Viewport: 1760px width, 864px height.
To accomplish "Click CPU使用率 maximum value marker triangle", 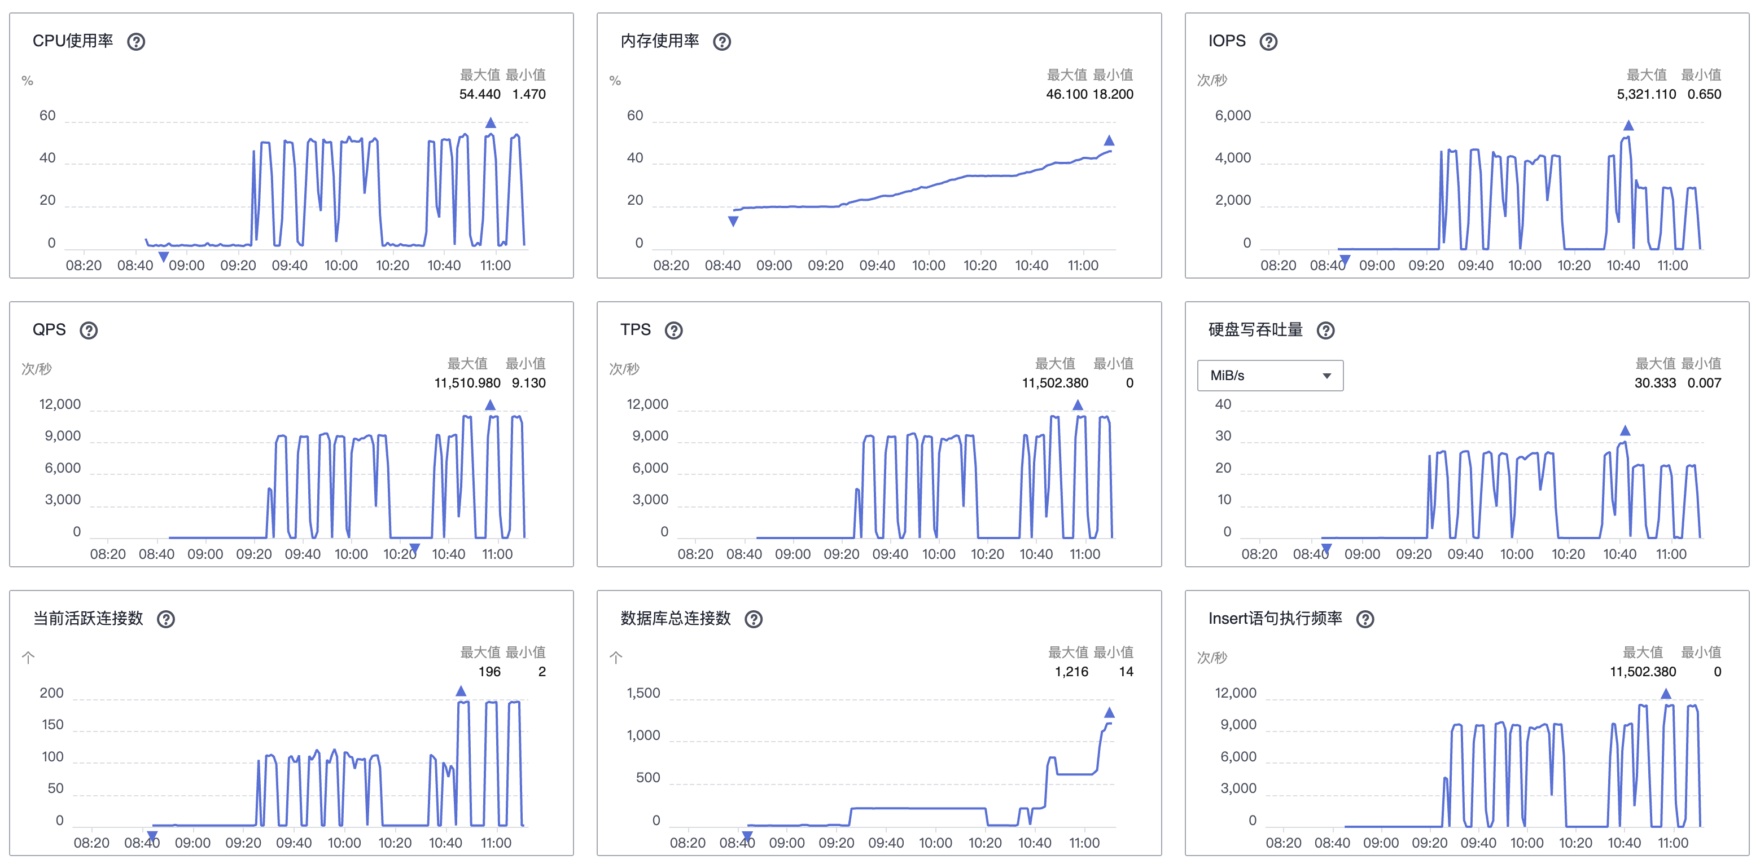I will point(491,123).
